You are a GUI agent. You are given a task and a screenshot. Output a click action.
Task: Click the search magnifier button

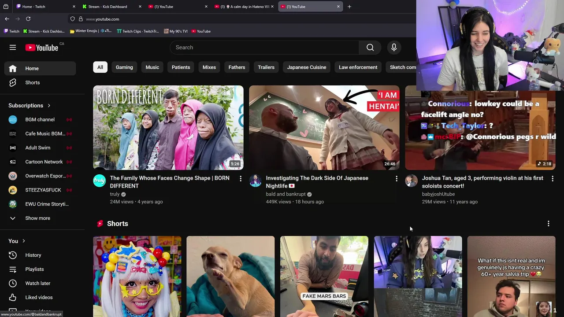[x=370, y=48]
